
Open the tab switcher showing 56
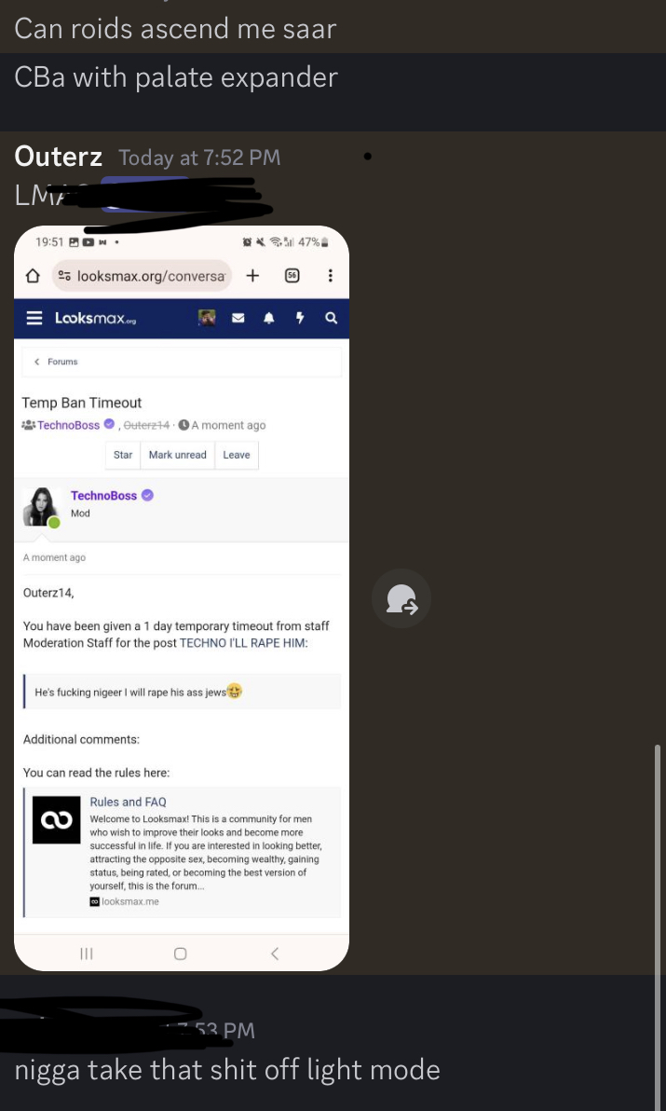tap(292, 276)
